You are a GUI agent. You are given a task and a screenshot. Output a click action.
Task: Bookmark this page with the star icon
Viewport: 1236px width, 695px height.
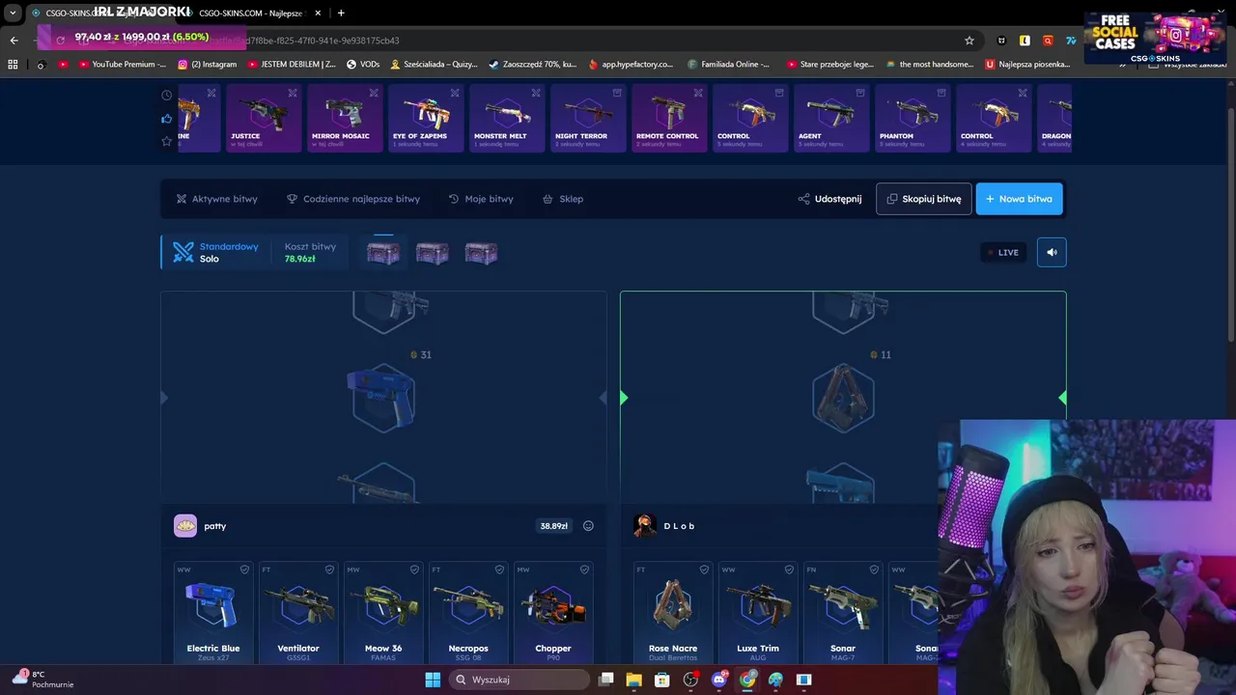point(969,41)
